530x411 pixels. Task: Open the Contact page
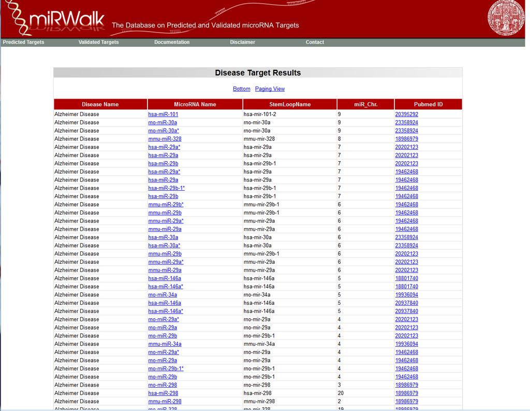pyautogui.click(x=315, y=42)
